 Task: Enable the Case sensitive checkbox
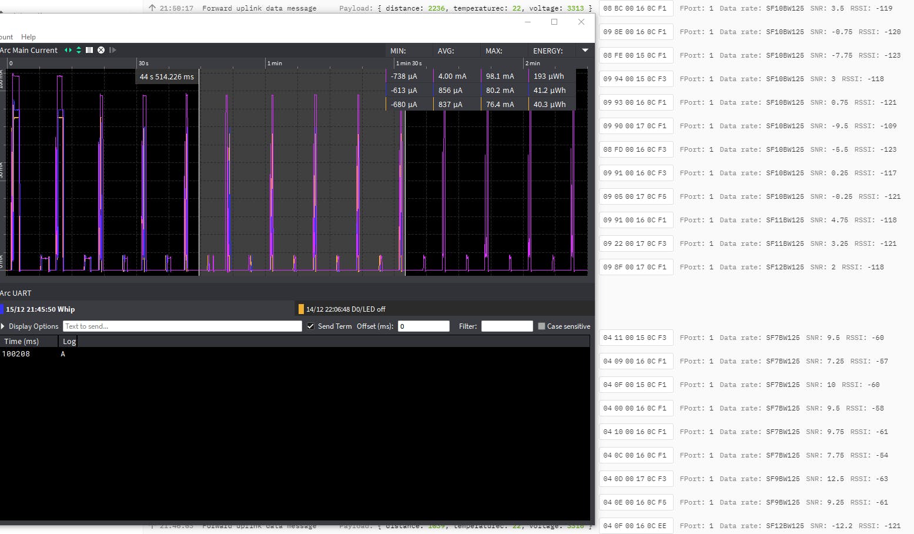tap(541, 326)
